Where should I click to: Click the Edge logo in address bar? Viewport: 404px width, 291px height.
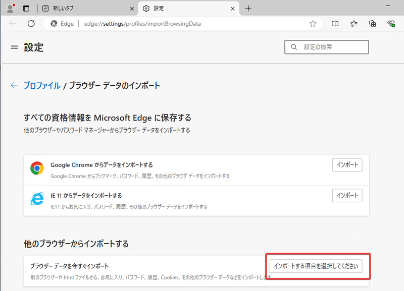54,24
